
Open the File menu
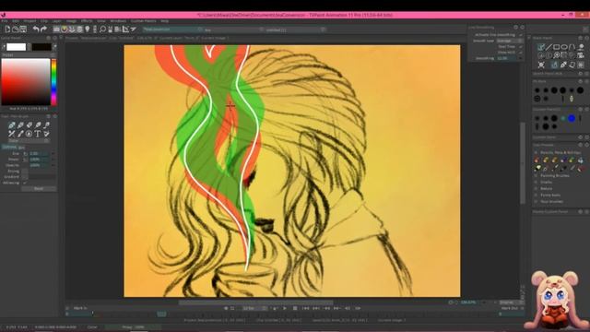[4, 21]
